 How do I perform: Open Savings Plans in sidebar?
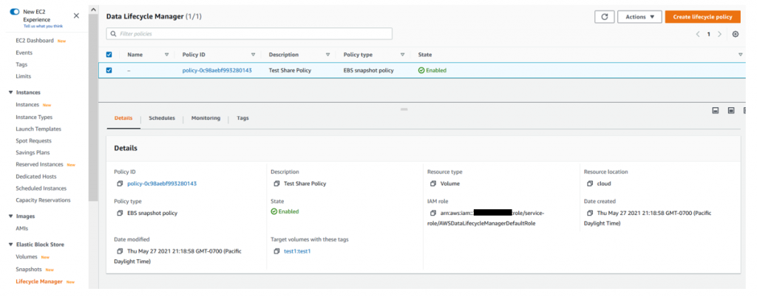(x=33, y=153)
